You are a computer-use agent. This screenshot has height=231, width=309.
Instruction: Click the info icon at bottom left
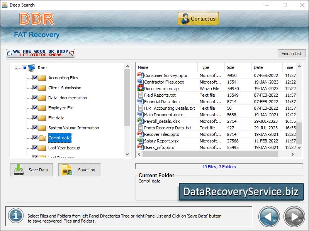click(x=16, y=216)
